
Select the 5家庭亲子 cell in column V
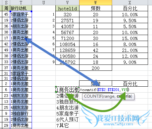(x=67, y=113)
